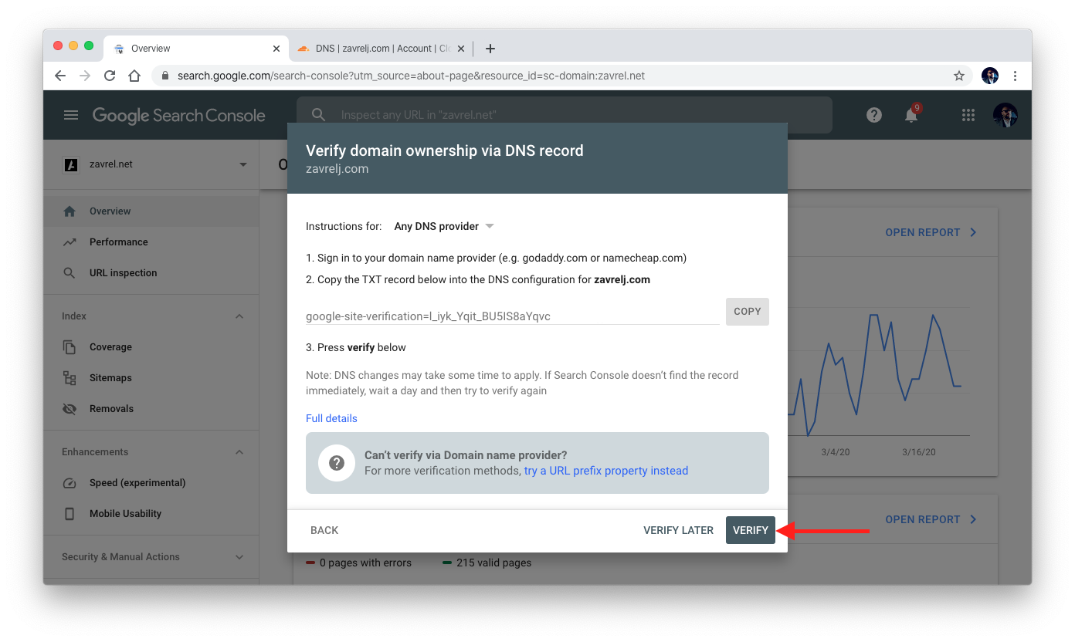Open the hamburger menu in Search Console
This screenshot has height=642, width=1075.
(x=71, y=115)
